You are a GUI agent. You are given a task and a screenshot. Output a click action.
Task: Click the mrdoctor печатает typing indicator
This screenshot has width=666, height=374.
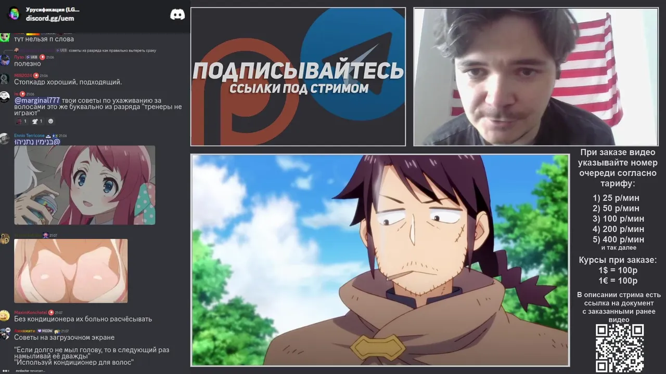click(x=29, y=371)
